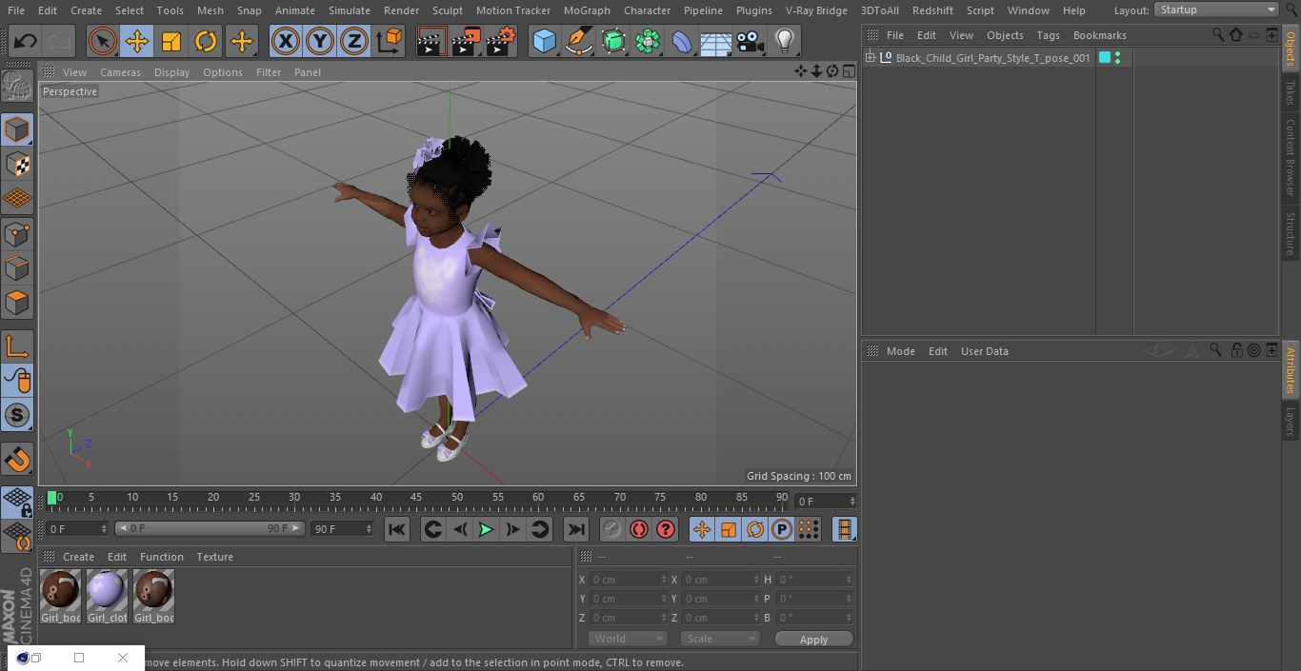1301x671 pixels.
Task: Add a Subdivision Surface generator
Action: pyautogui.click(x=613, y=41)
